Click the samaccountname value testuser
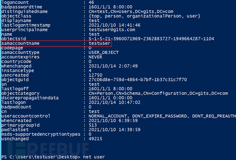The image size is (236, 160). tap(99, 44)
